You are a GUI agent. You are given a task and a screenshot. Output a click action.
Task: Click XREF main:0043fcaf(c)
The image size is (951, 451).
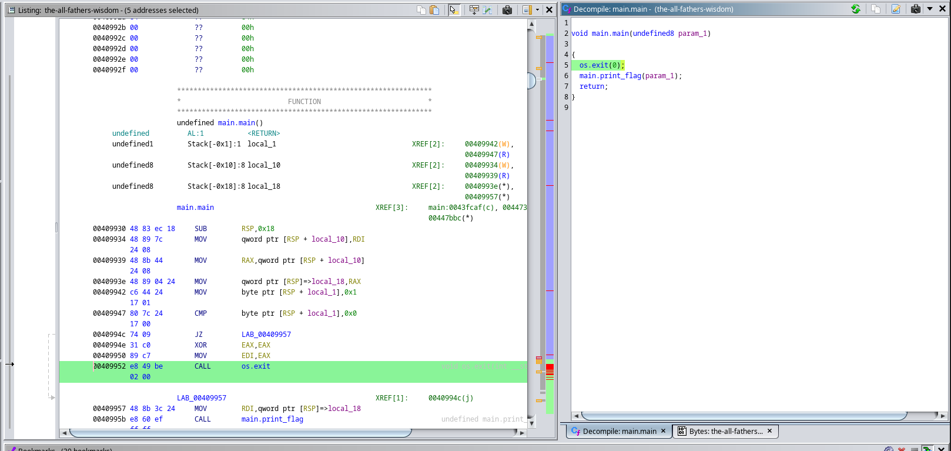463,208
